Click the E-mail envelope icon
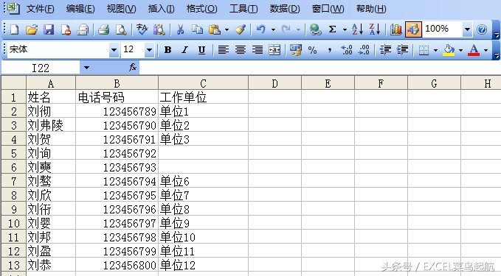Screen dimensions: 501x276 (83, 30)
